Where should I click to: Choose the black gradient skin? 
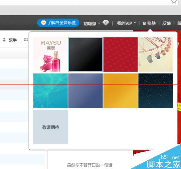pos(85,55)
